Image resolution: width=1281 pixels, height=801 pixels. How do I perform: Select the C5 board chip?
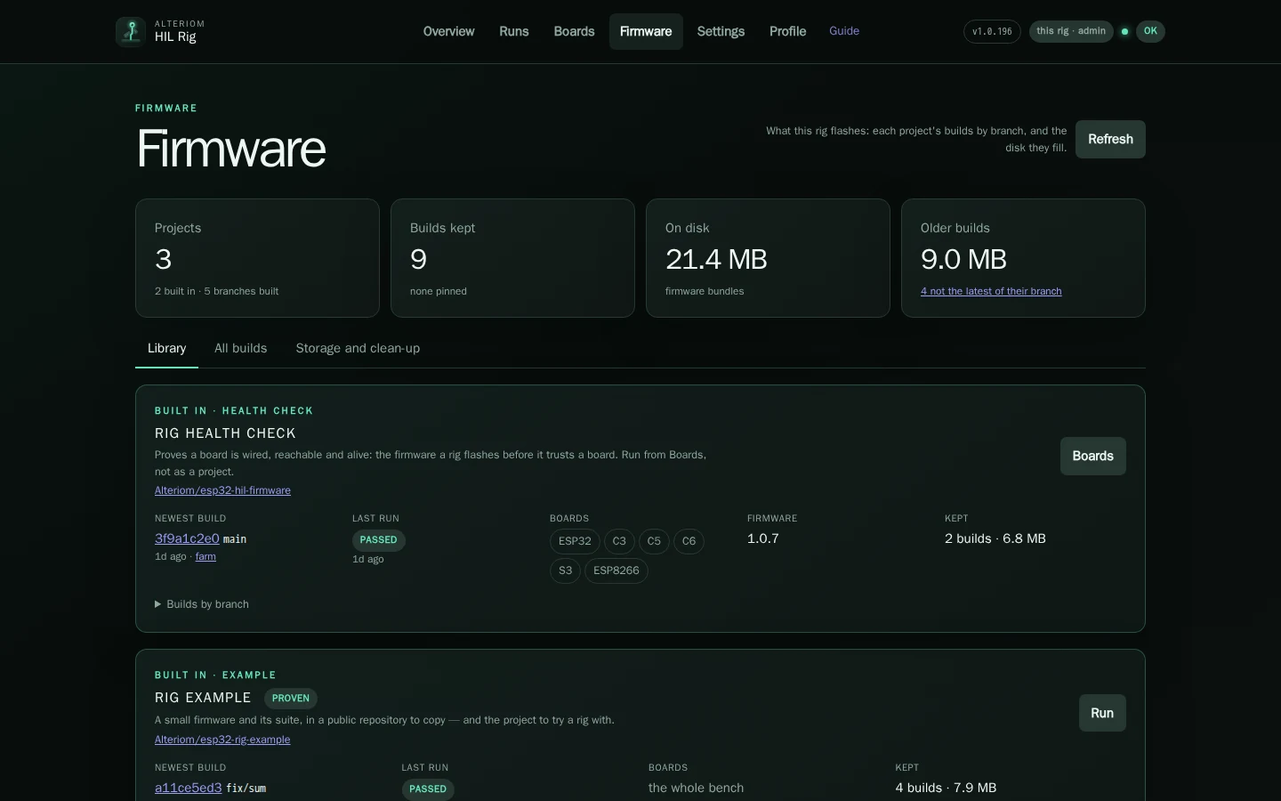[654, 541]
